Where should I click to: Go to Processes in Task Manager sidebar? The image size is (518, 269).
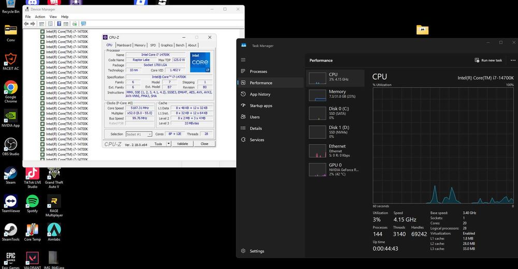click(x=270, y=71)
